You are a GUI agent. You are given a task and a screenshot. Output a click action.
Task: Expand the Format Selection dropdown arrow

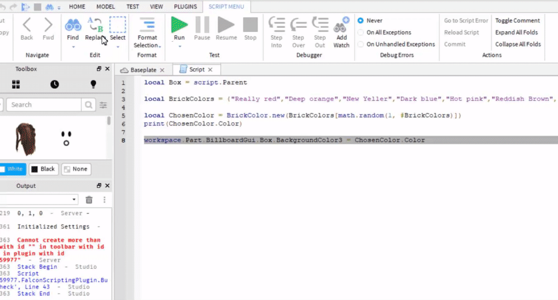coord(160,47)
